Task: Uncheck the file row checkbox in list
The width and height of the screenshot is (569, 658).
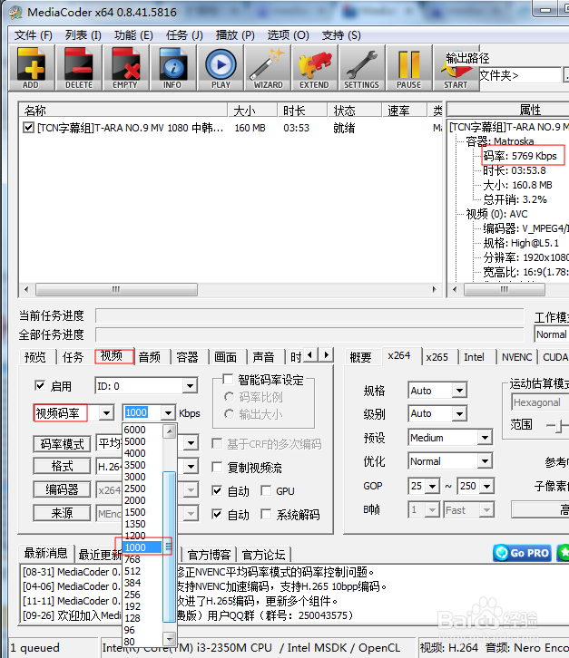Action: (28, 127)
